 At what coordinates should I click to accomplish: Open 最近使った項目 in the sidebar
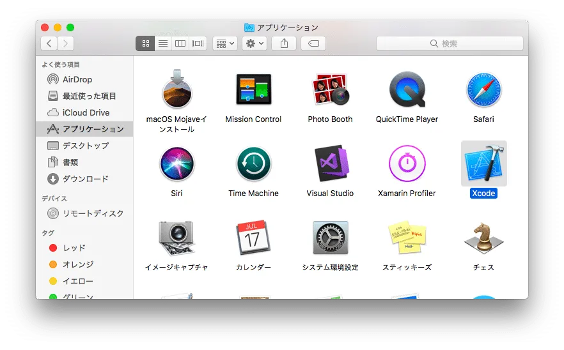tap(84, 96)
